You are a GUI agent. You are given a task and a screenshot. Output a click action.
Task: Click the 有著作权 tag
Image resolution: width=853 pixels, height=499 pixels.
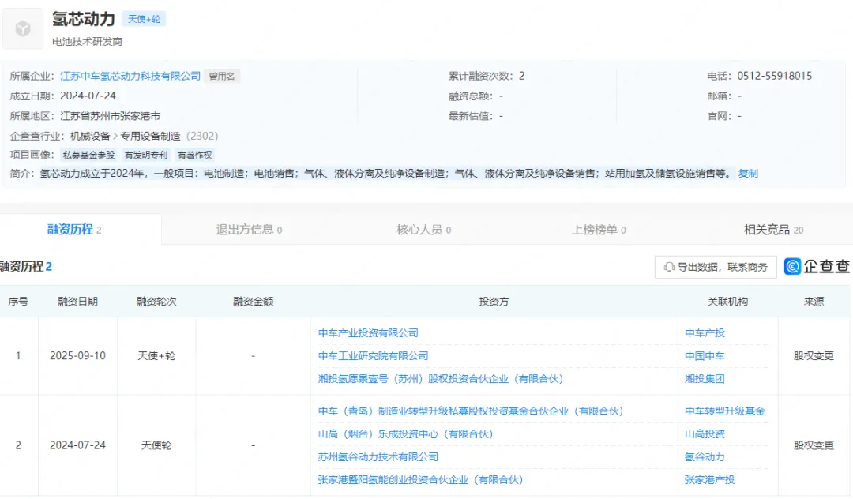coord(195,155)
